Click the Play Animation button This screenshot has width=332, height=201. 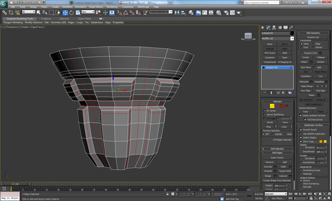(x=300, y=194)
